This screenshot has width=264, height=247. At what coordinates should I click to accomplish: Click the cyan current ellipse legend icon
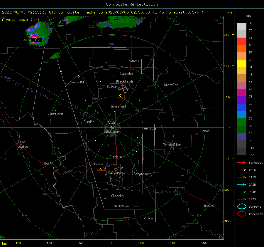tap(242, 206)
